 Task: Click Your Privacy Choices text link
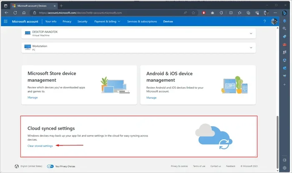coord(65,166)
